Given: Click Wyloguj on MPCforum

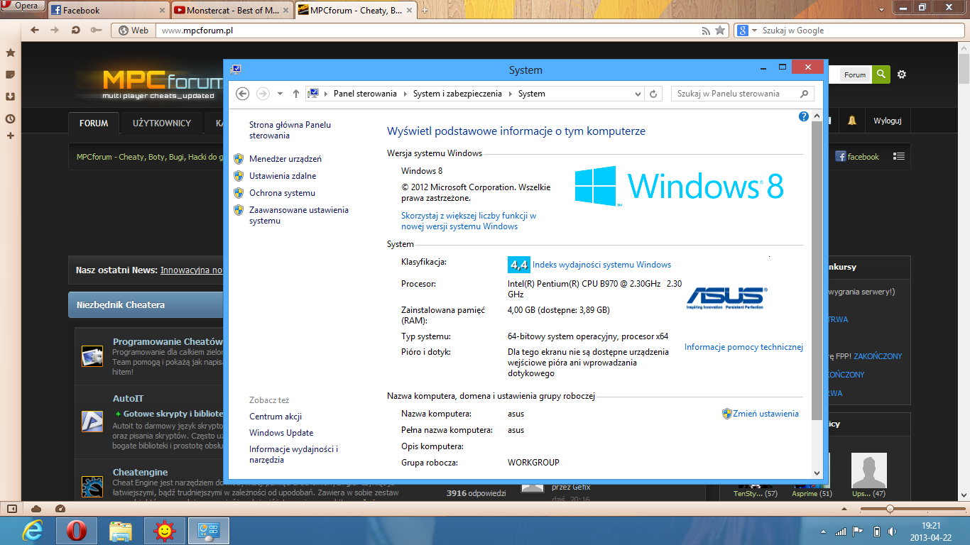Looking at the screenshot, I should pos(887,121).
